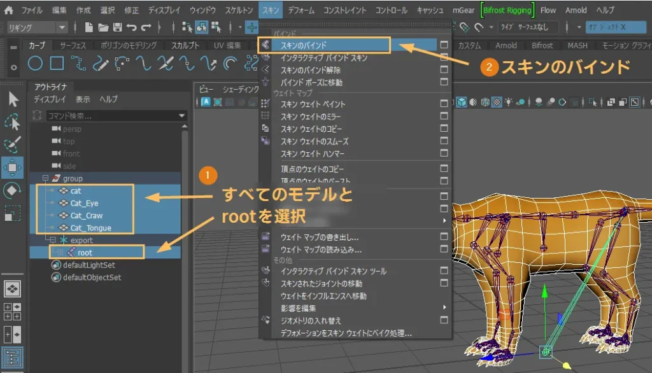Open the option box for スキン ウェイトのコピー

coord(444,129)
